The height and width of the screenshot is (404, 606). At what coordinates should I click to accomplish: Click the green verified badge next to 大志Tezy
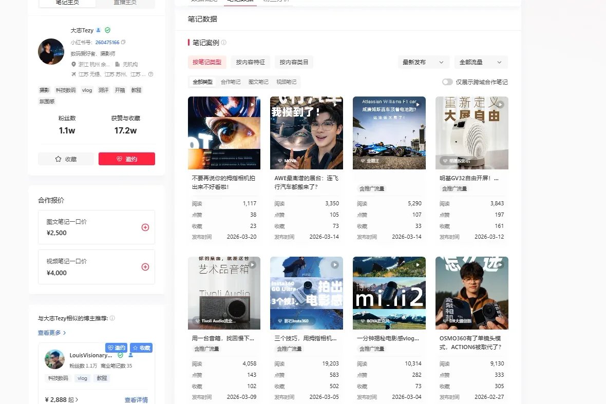(x=108, y=30)
